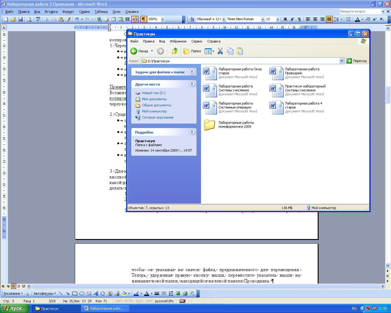Open 'Справка' menu in Практикум window

tap(214, 41)
